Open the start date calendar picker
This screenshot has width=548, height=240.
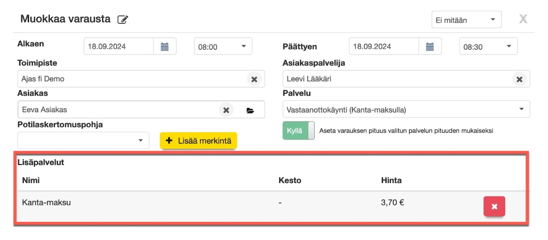164,47
